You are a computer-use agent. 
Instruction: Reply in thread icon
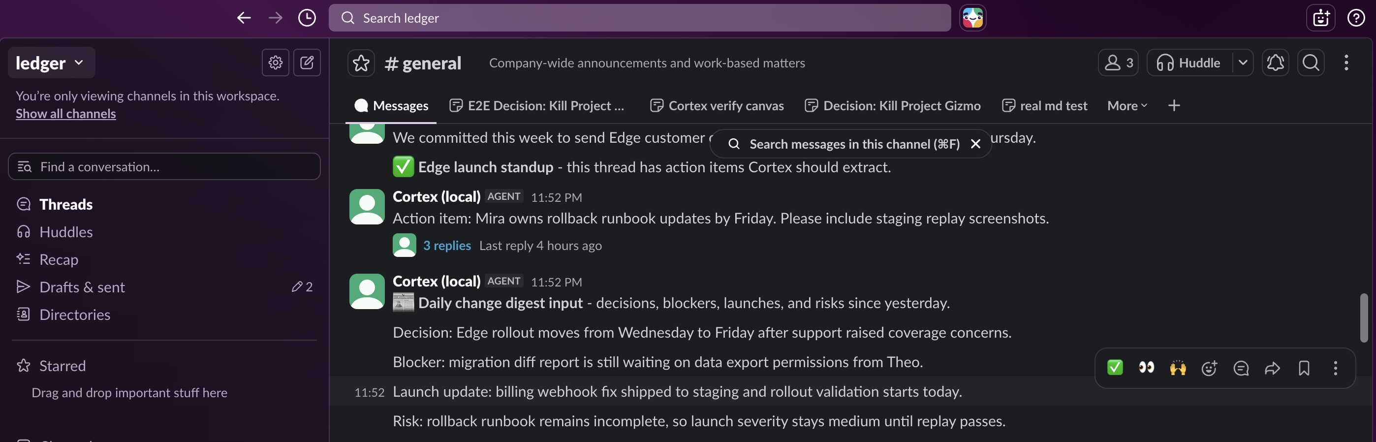tap(1241, 368)
